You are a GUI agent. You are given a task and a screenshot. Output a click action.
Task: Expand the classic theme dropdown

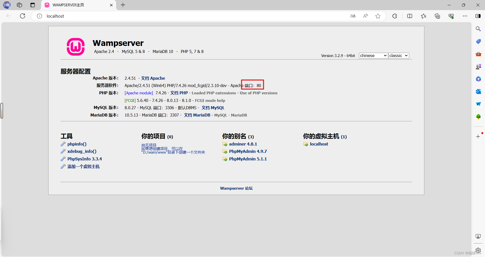coord(399,55)
